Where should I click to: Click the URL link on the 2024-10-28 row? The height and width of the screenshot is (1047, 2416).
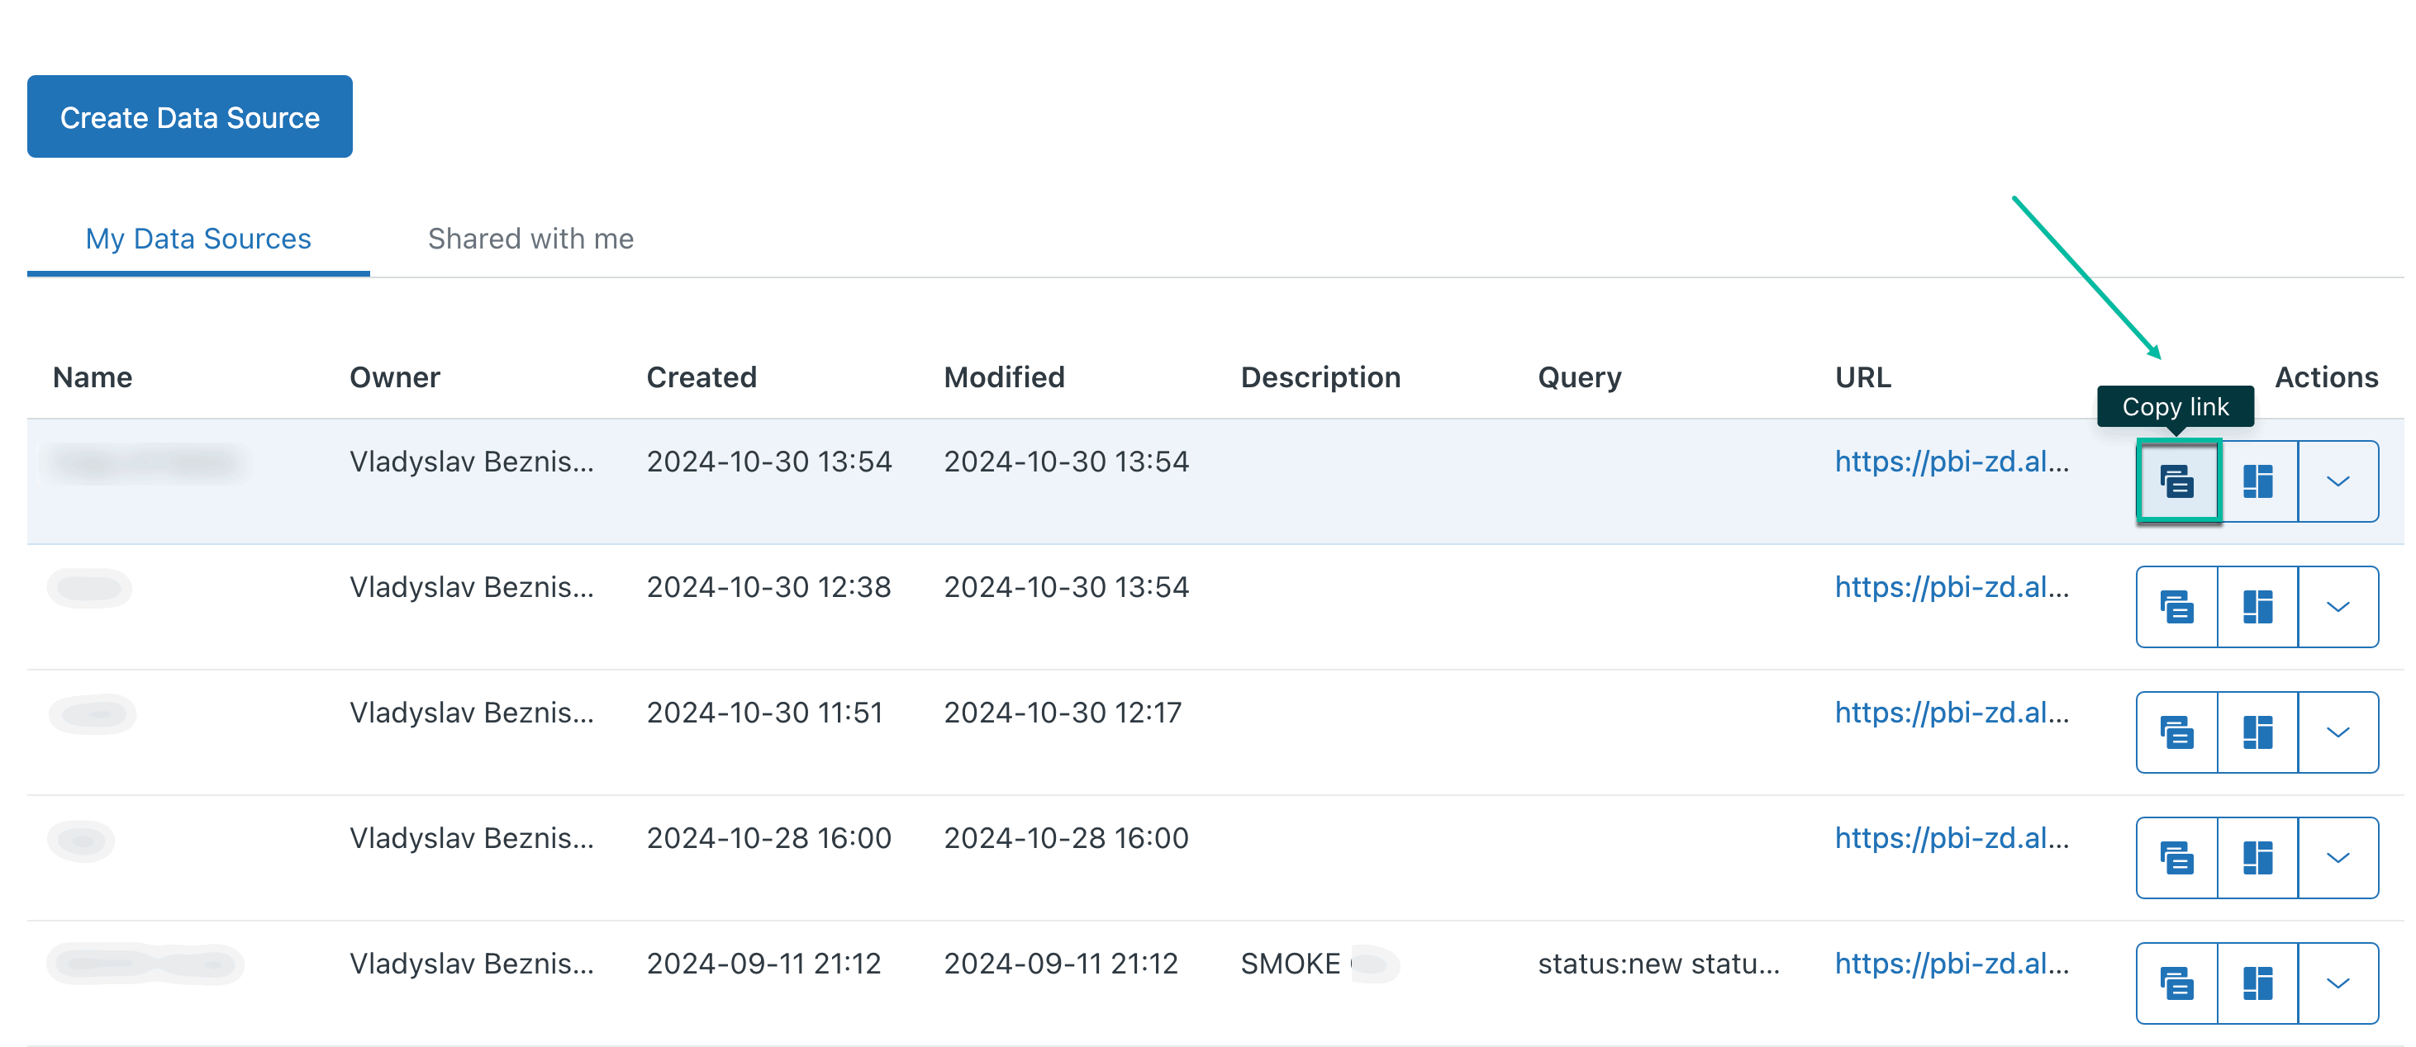click(x=1952, y=838)
